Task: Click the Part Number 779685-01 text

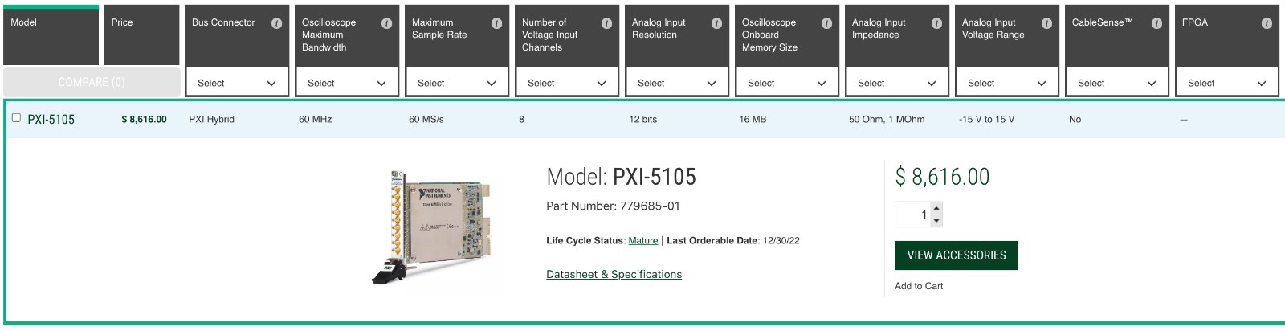Action: pyautogui.click(x=613, y=206)
